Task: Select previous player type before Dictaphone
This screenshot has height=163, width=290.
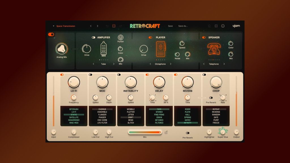Action: point(150,64)
